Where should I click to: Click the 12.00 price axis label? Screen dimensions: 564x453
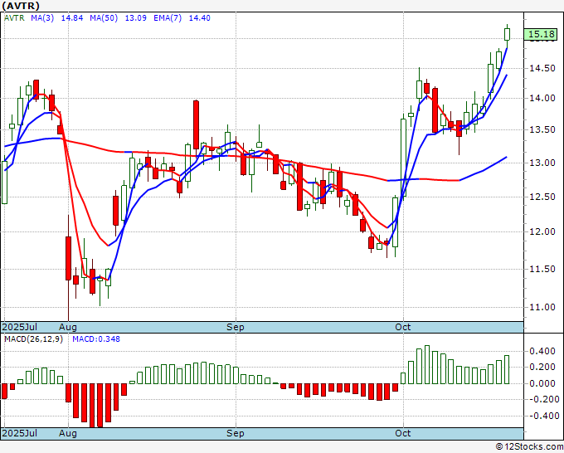click(x=542, y=231)
